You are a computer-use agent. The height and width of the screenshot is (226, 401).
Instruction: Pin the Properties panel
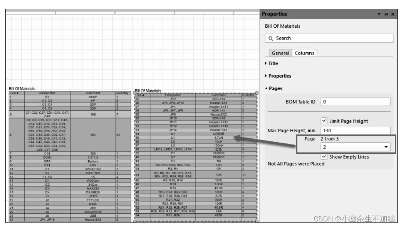pos(386,14)
